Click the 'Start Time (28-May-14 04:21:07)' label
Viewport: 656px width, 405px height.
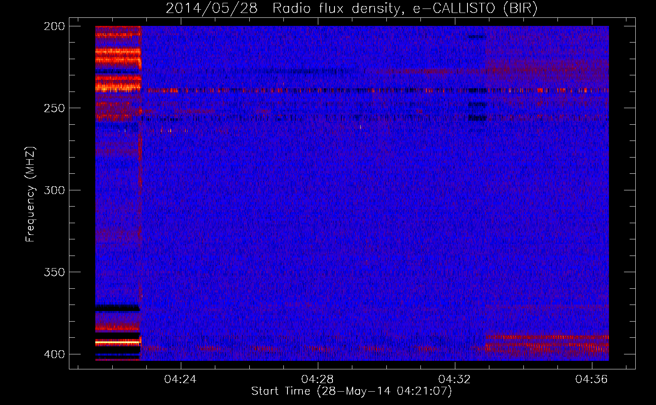point(352,391)
